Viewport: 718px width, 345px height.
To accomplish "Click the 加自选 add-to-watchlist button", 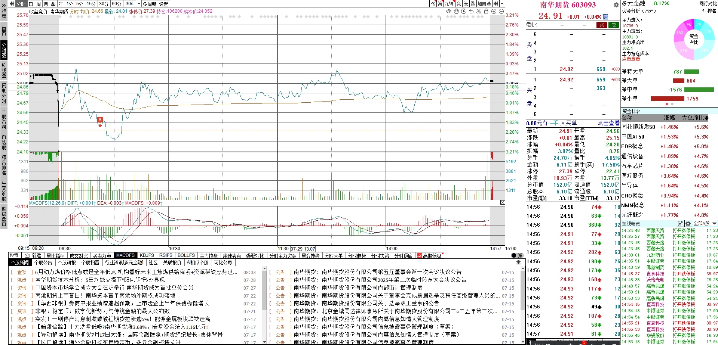I will click(x=484, y=4).
